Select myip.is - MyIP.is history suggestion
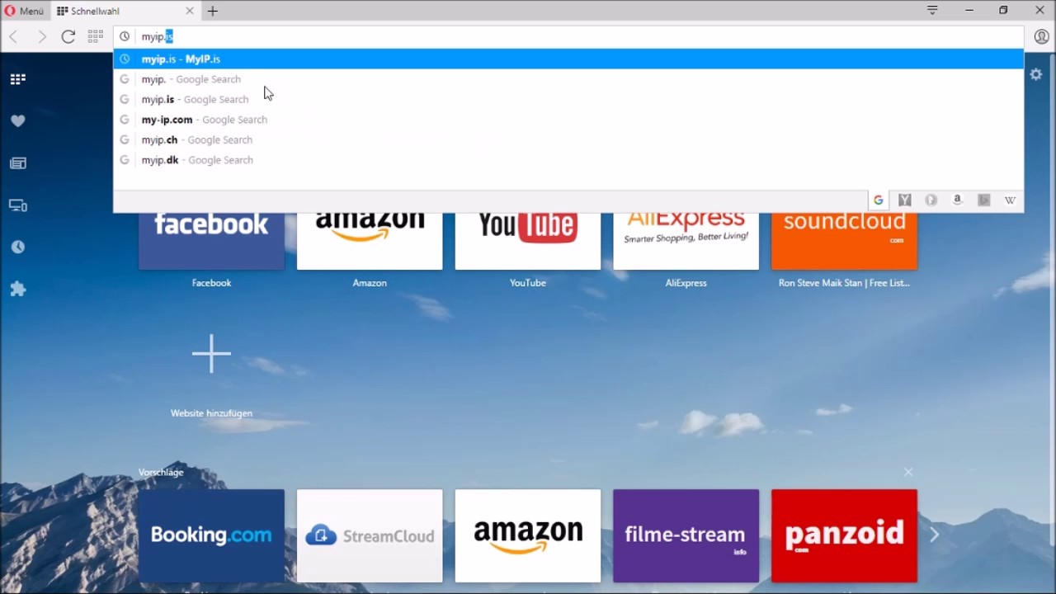 click(x=568, y=59)
